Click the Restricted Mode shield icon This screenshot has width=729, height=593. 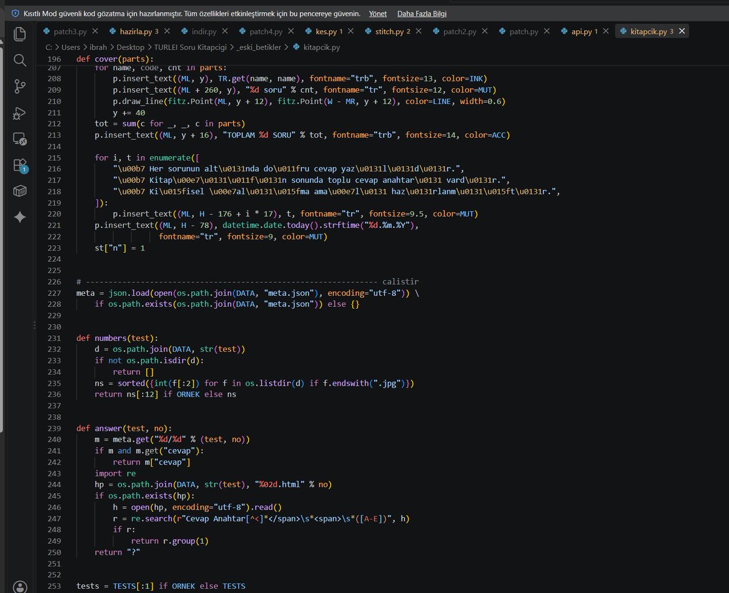[x=15, y=13]
